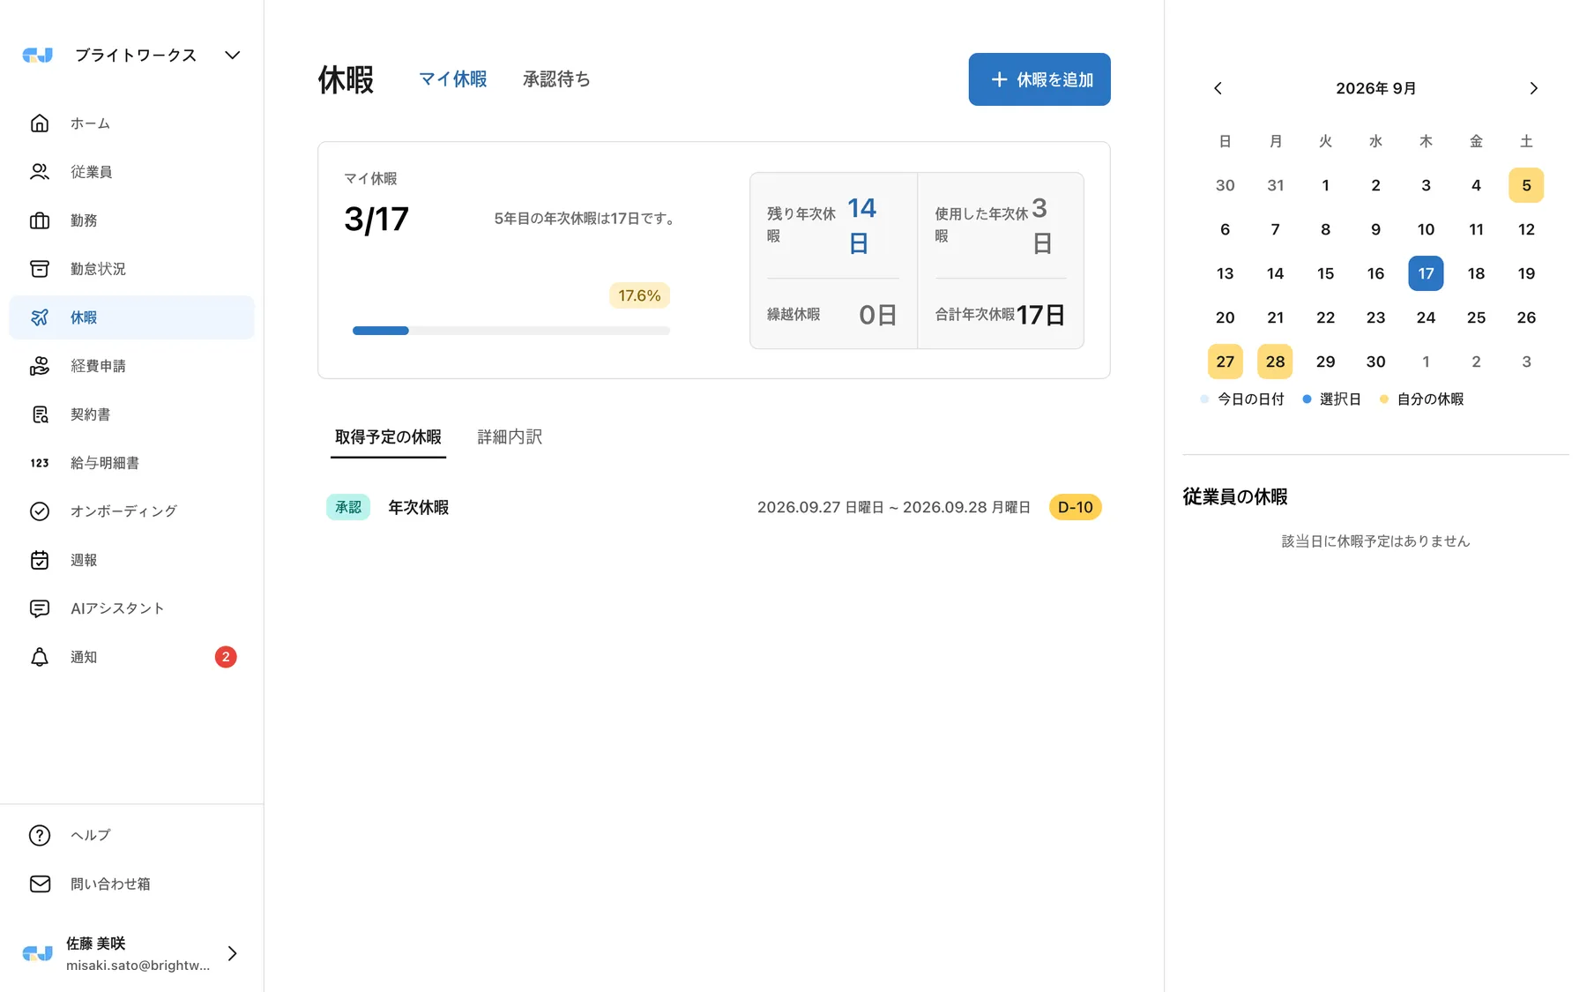This screenshot has height=992, width=1587.
Task: Expand the ブライトワークス workspace dropdown
Action: pyautogui.click(x=232, y=55)
